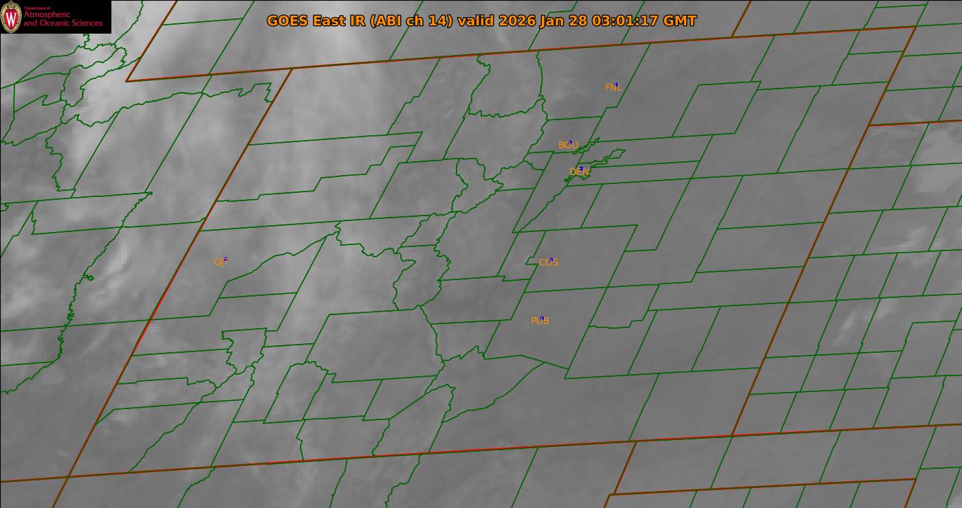Click the (ABI ch 14) channel text

pyautogui.click(x=412, y=21)
